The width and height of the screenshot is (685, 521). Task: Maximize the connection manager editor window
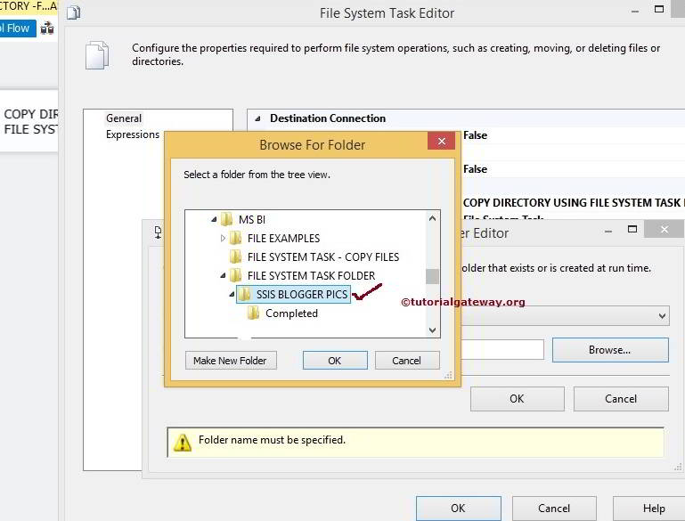point(632,229)
